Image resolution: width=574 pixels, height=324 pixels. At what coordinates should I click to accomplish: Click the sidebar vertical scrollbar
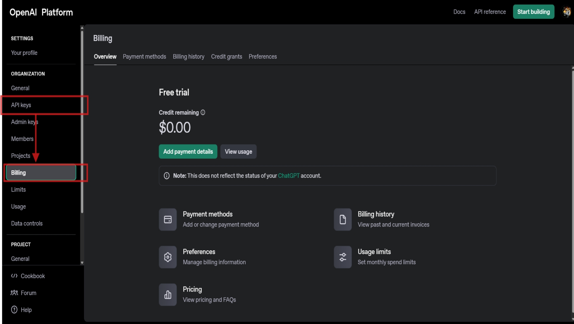(x=82, y=122)
